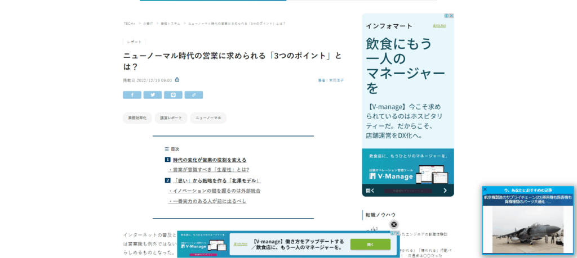Image resolution: width=577 pixels, height=258 pixels.
Task: Copy article URL with link icon
Action: 193,95
